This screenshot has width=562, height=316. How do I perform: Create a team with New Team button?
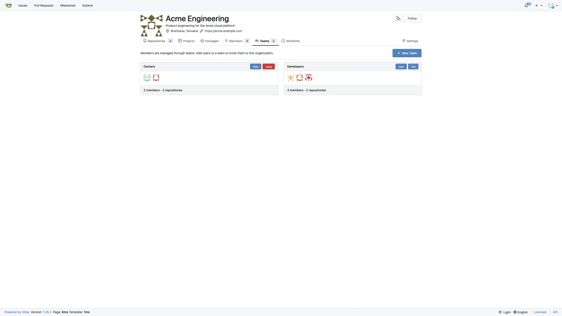(407, 53)
